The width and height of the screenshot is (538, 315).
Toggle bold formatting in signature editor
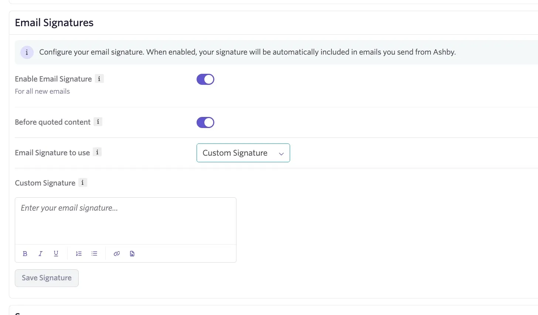[x=25, y=253]
